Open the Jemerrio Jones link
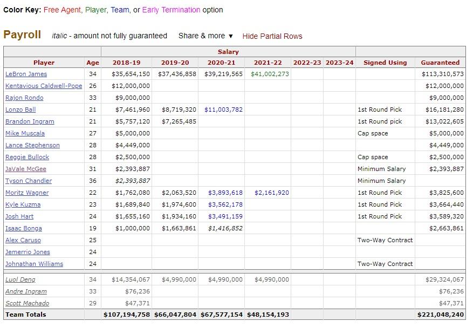Viewport: 473px width, 328px height. pos(28,252)
